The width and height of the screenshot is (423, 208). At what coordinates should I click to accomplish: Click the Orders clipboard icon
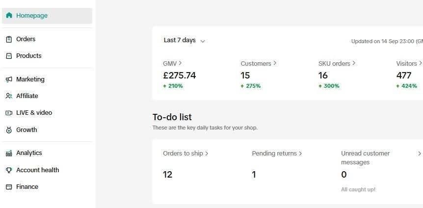pos(9,39)
